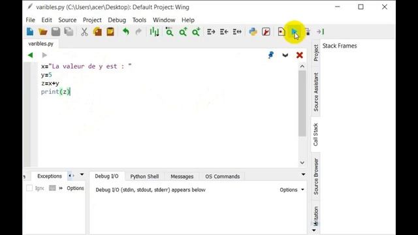
Task: Click the Paste clipboard icon
Action: coord(110,32)
